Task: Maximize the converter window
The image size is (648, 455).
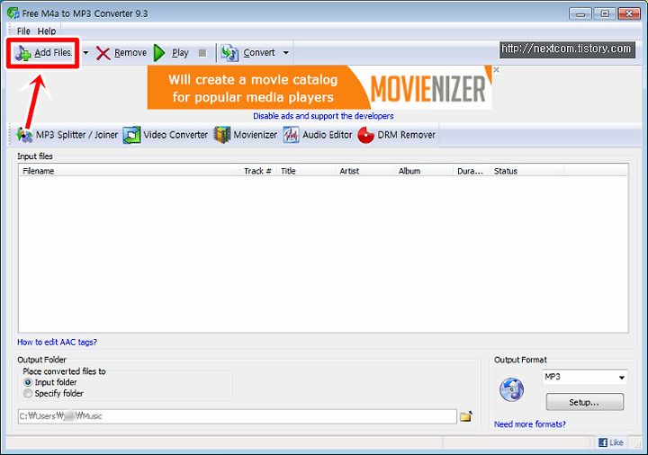Action: point(605,14)
